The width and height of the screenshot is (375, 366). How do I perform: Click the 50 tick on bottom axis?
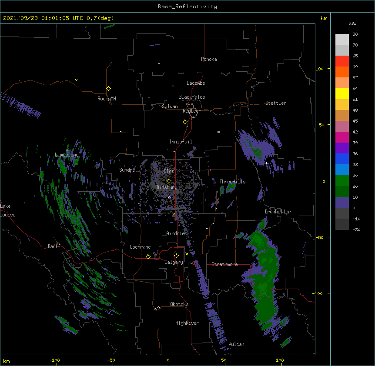coord(224,360)
